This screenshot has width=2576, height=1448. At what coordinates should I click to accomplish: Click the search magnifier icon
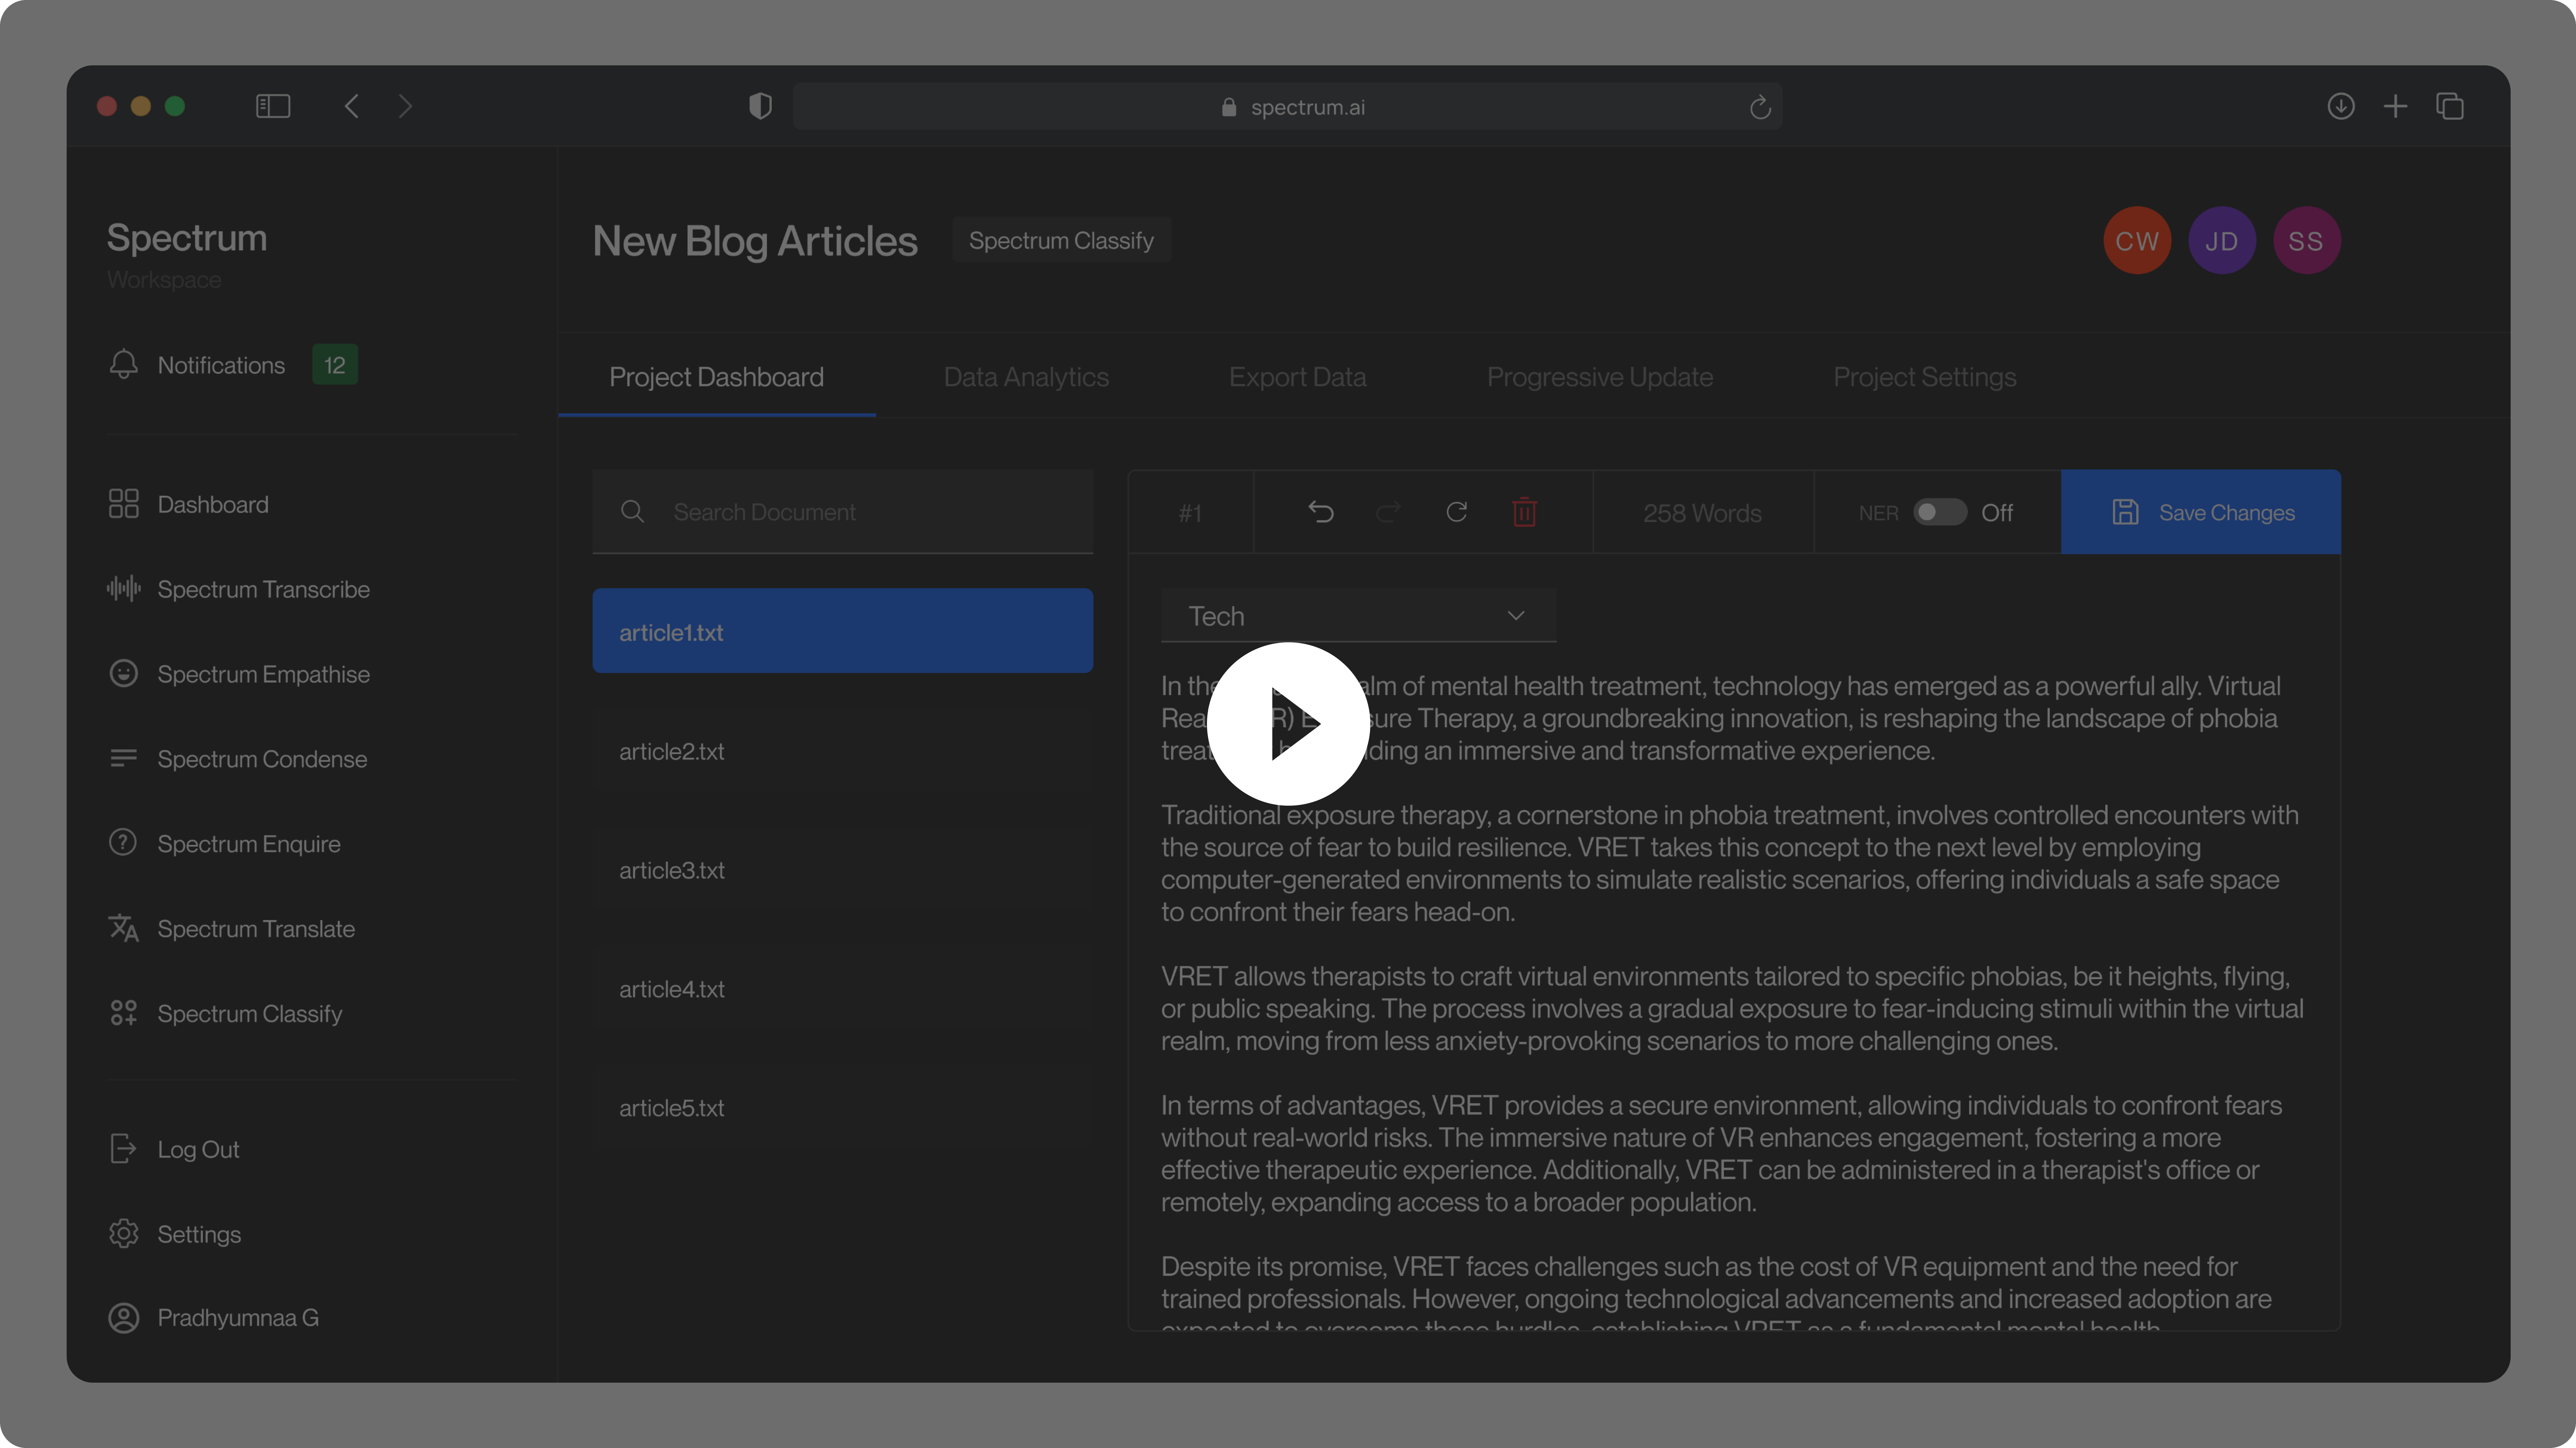632,512
